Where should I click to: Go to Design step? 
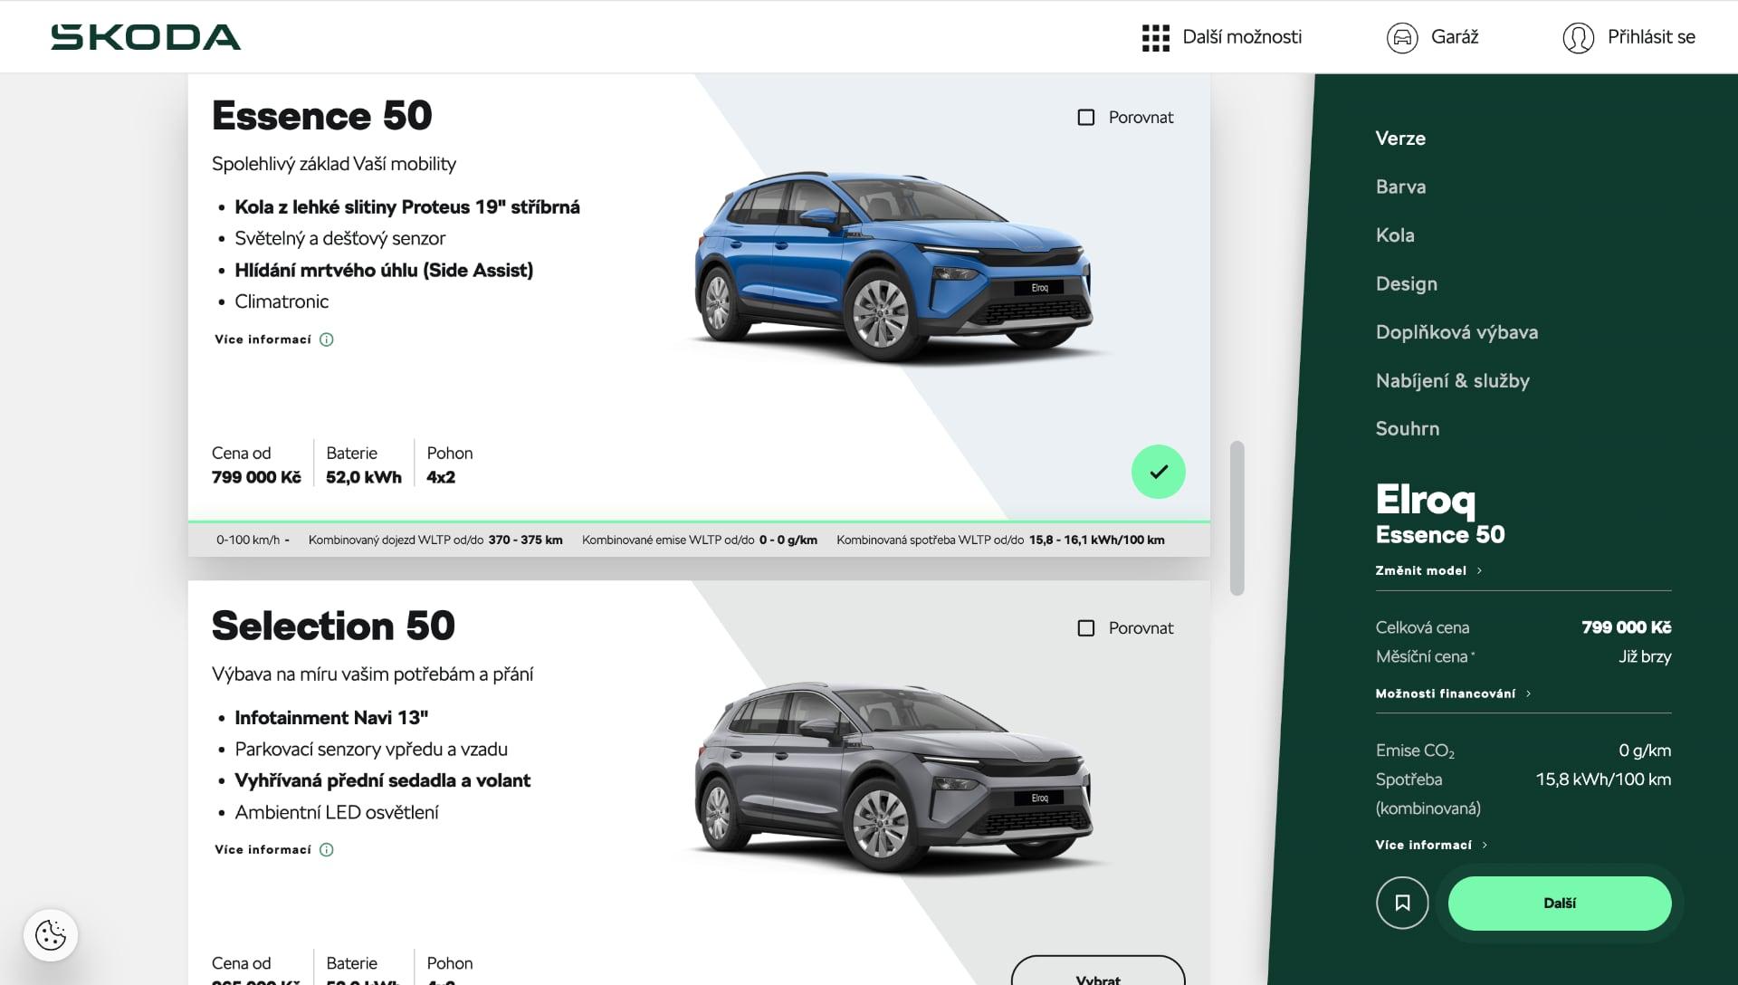(1407, 283)
